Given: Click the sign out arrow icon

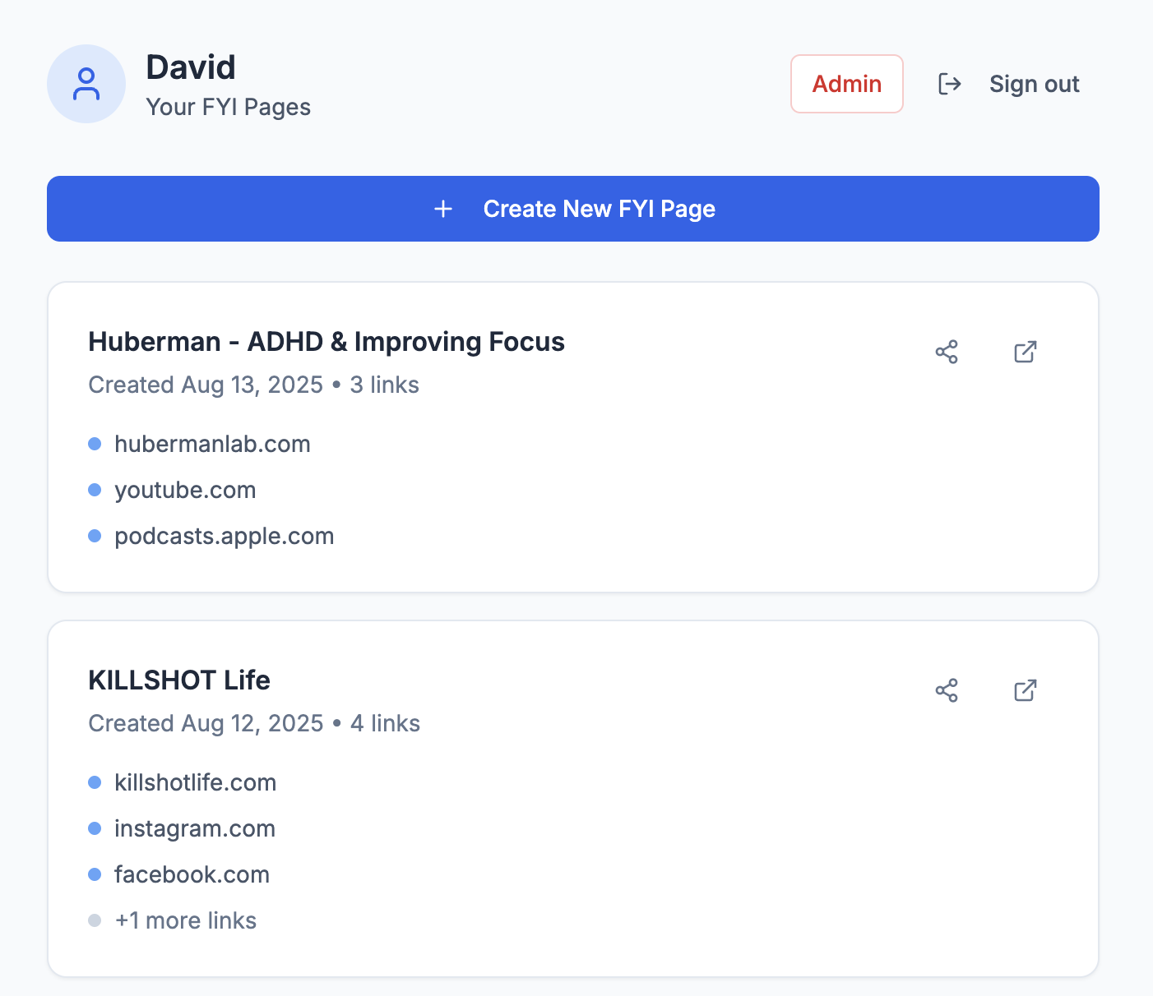Looking at the screenshot, I should point(950,84).
